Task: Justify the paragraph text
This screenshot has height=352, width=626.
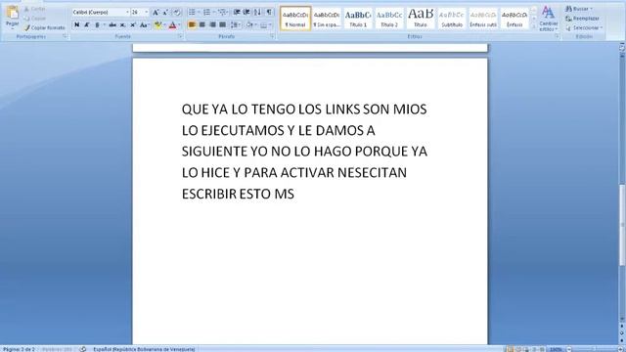Action: 223,25
